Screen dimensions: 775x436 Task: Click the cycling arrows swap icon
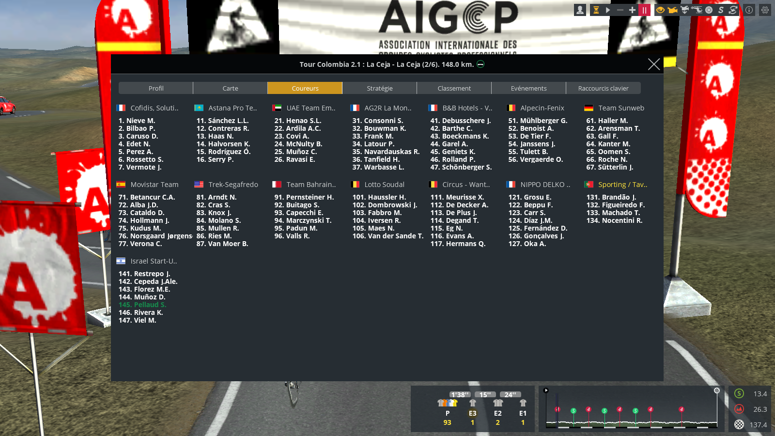(x=733, y=10)
